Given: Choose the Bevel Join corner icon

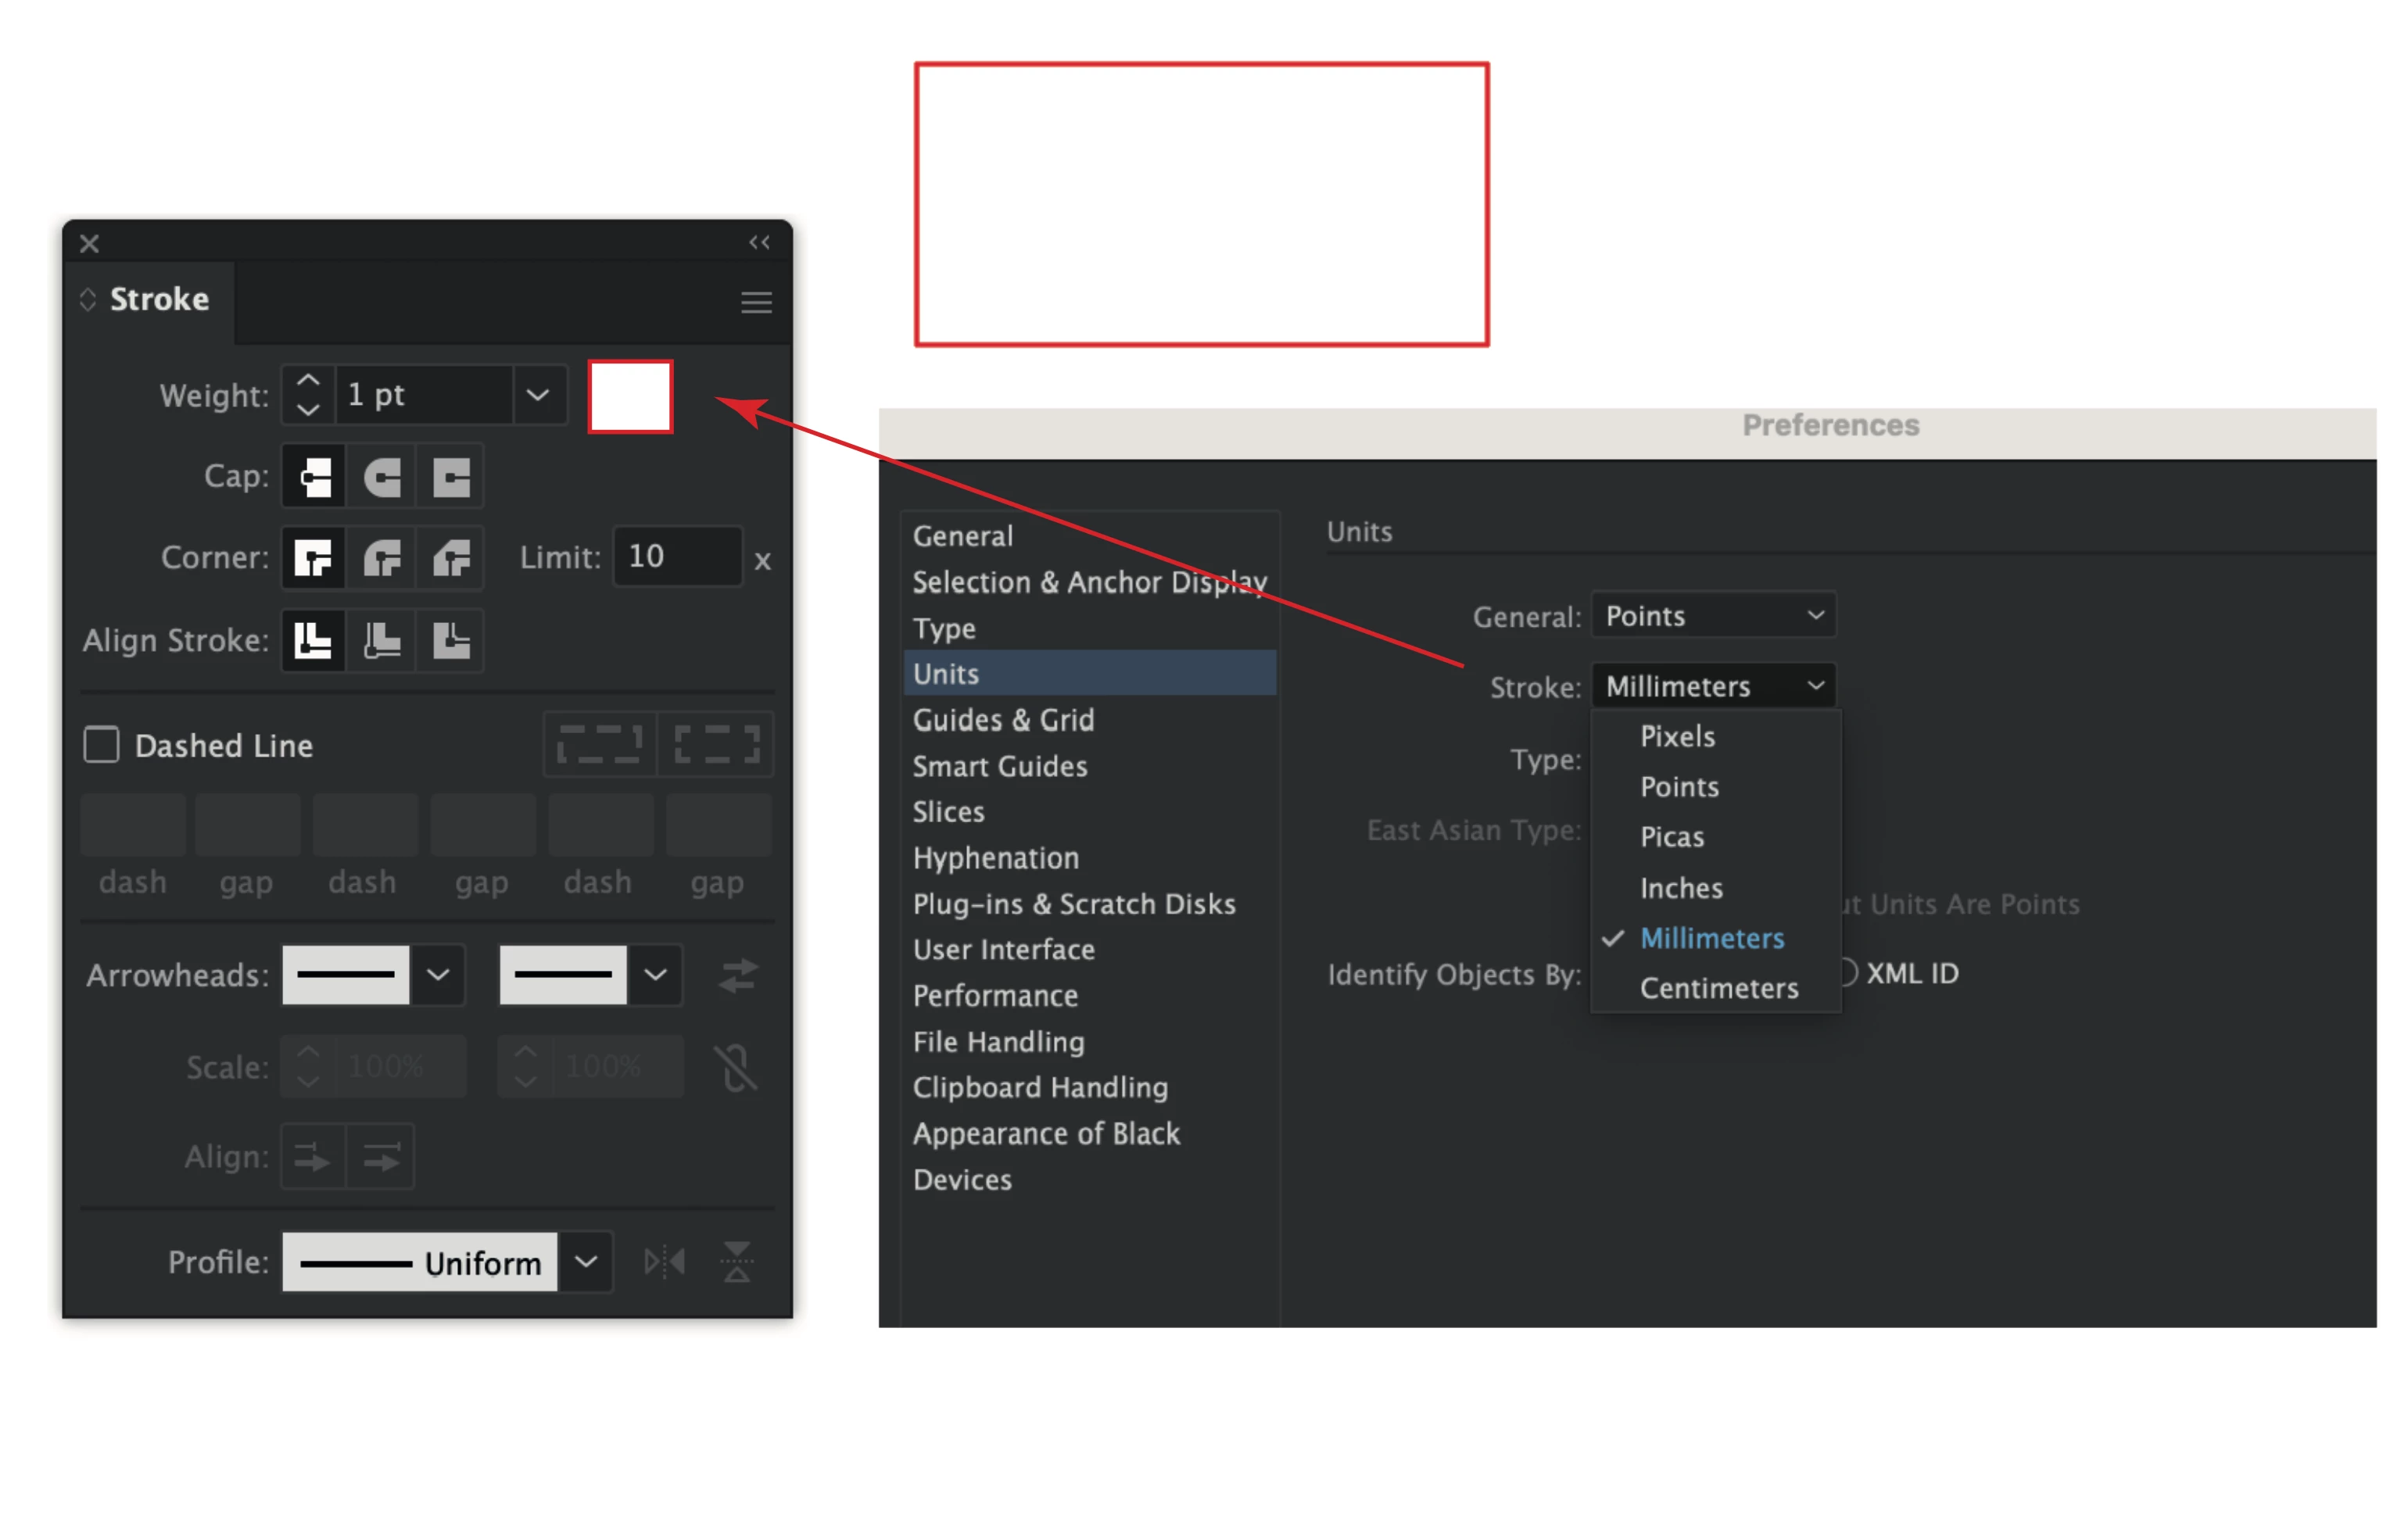Looking at the screenshot, I should tap(451, 558).
